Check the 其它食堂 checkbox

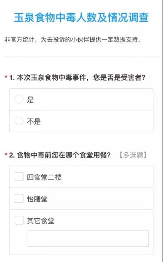tap(19, 220)
